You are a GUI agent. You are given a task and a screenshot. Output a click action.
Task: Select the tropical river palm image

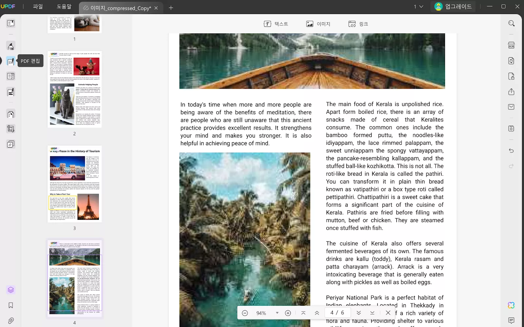tap(245, 240)
